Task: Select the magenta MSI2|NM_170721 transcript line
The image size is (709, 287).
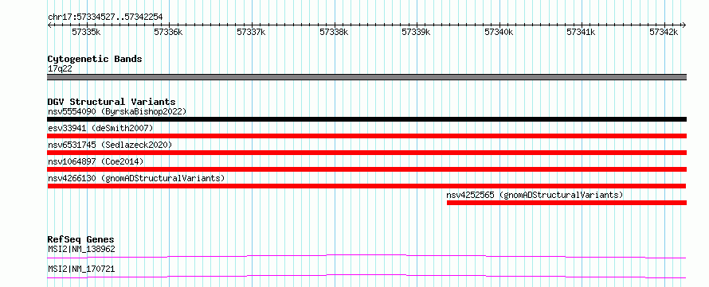Action: coord(366,276)
